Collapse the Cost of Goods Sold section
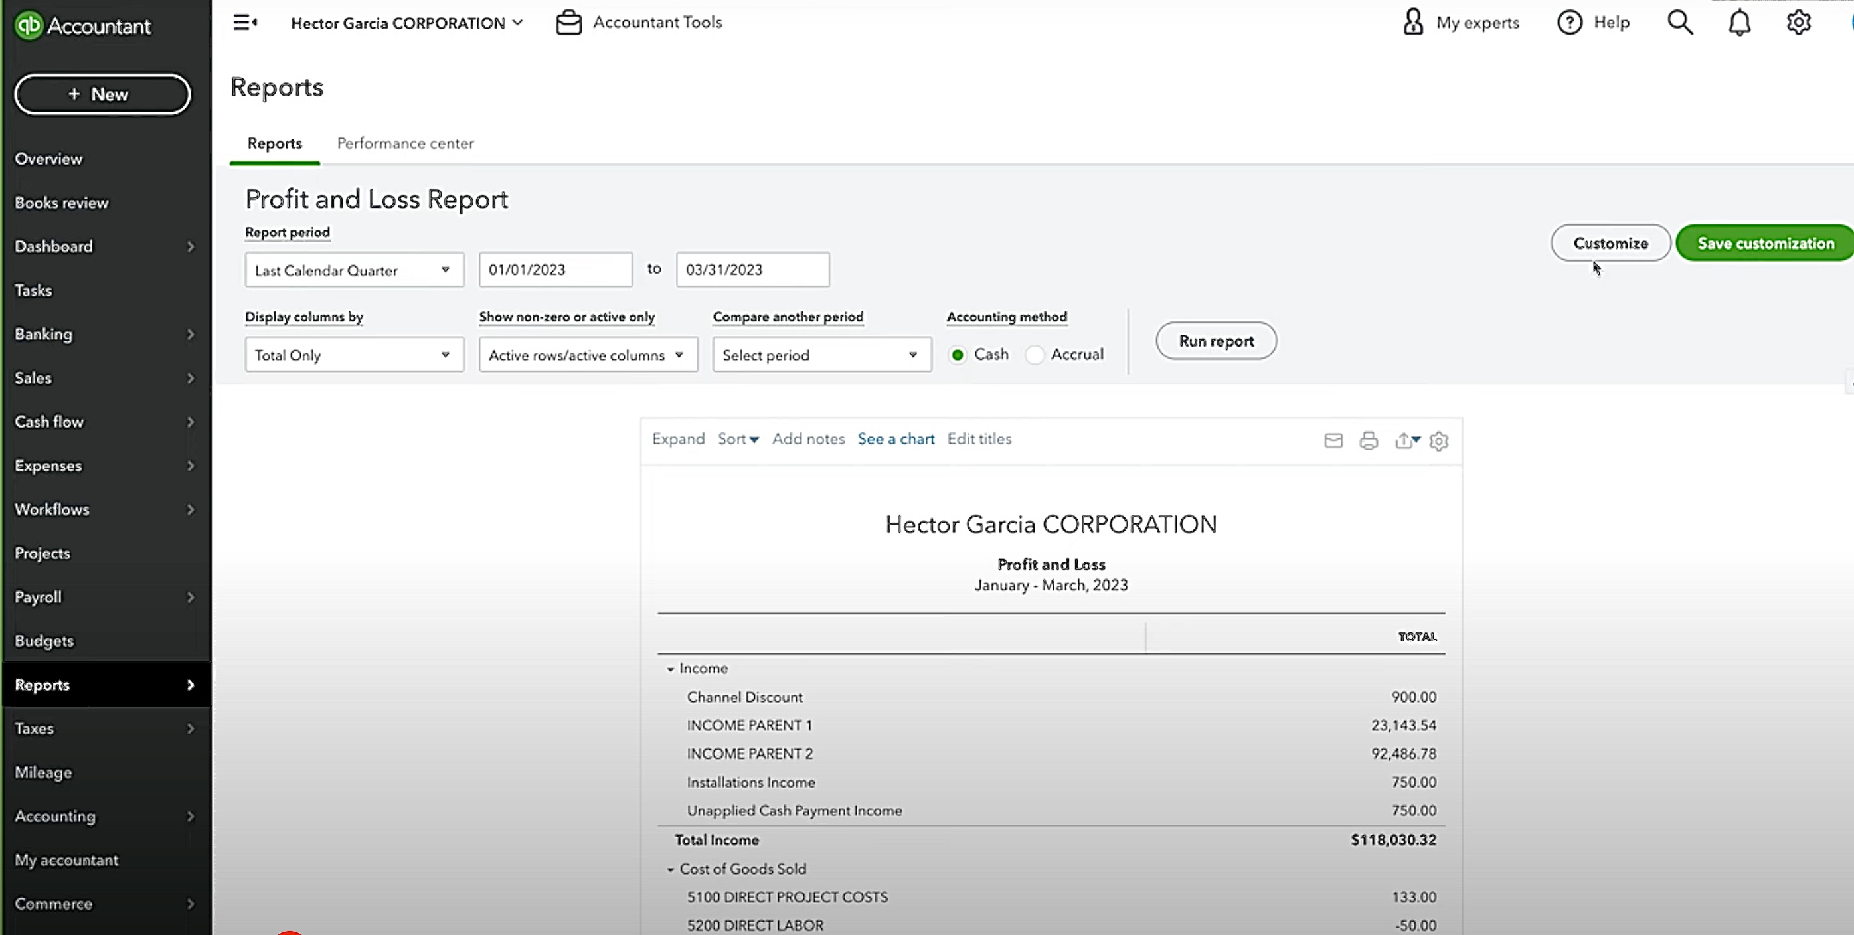The image size is (1854, 935). [x=670, y=869]
